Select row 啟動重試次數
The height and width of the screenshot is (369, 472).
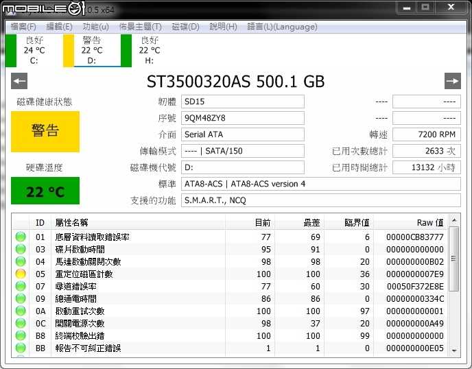(x=231, y=311)
